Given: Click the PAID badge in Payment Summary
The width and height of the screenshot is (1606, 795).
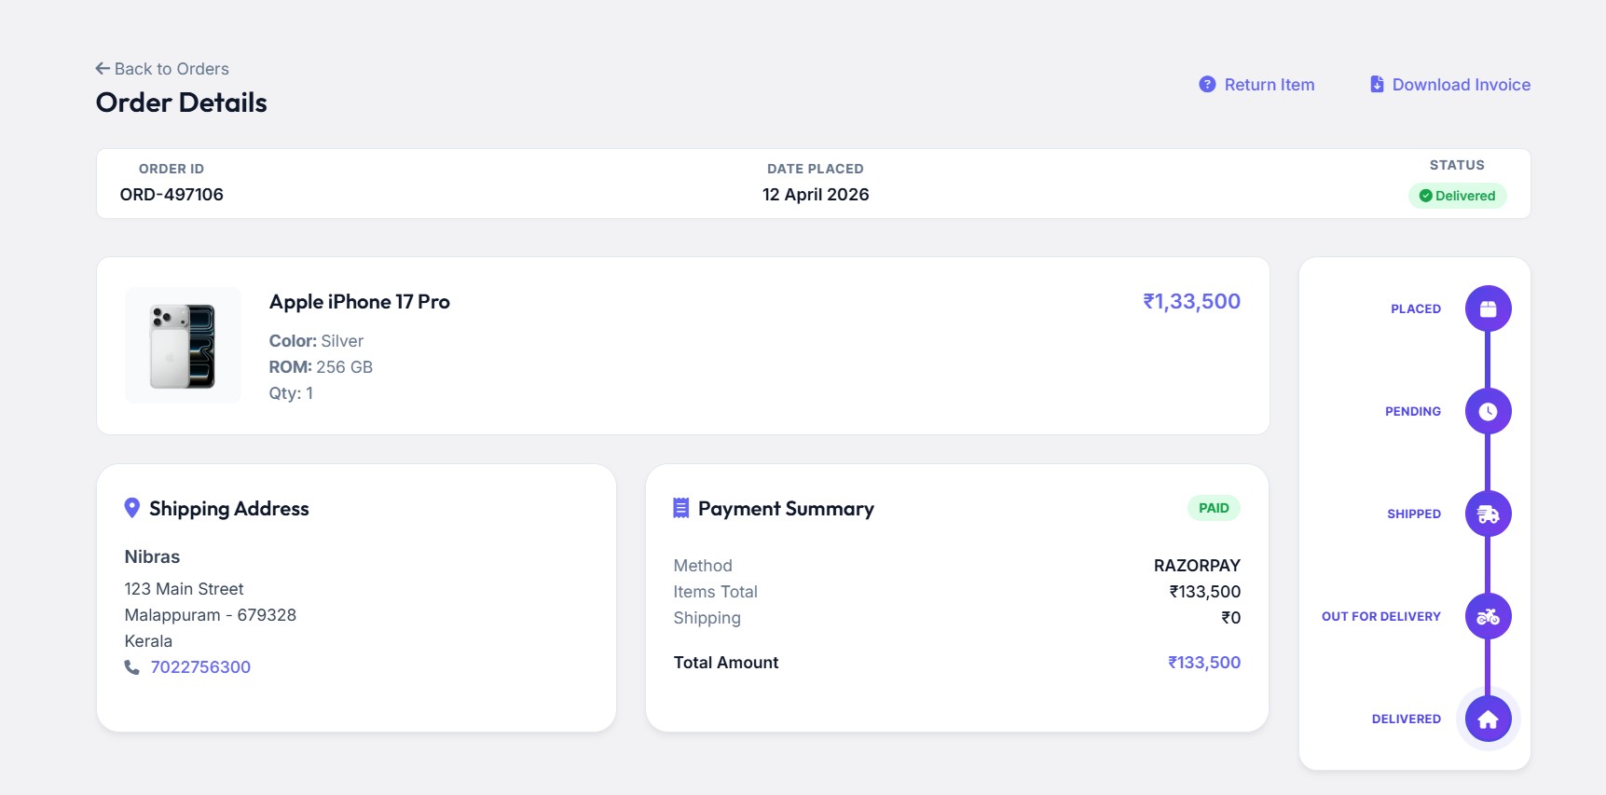Looking at the screenshot, I should click(x=1214, y=507).
